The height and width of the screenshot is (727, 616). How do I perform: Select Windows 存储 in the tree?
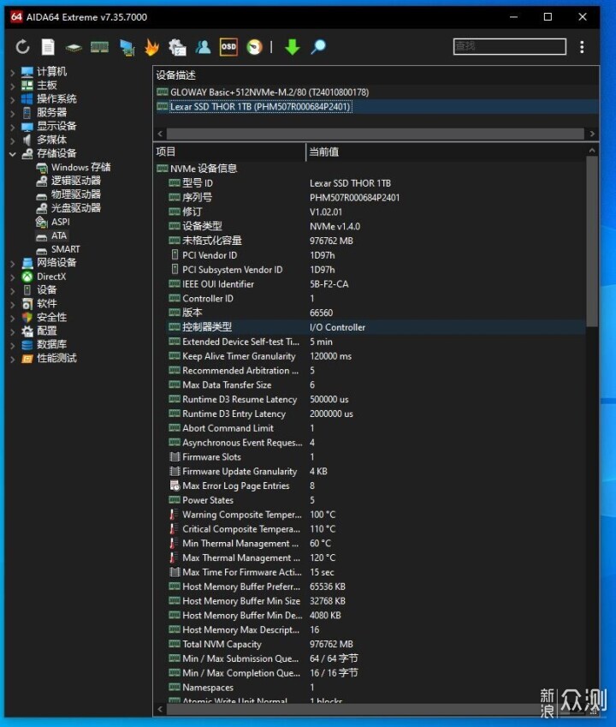80,167
